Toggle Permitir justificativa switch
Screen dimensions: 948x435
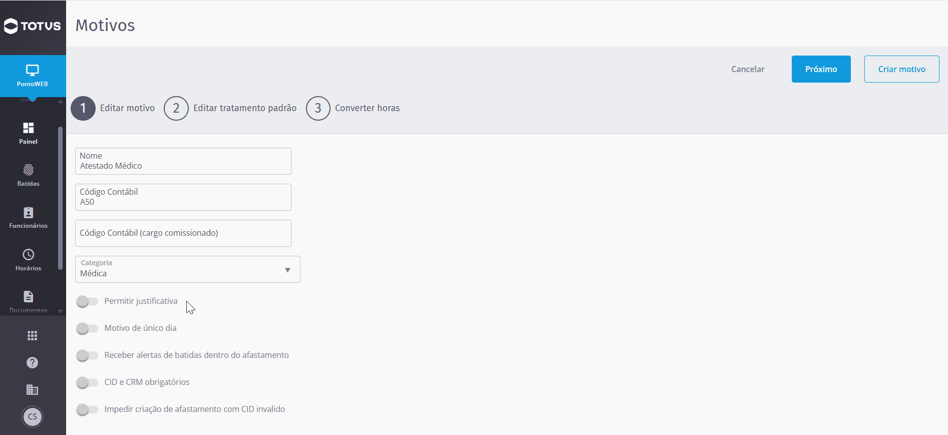click(87, 301)
